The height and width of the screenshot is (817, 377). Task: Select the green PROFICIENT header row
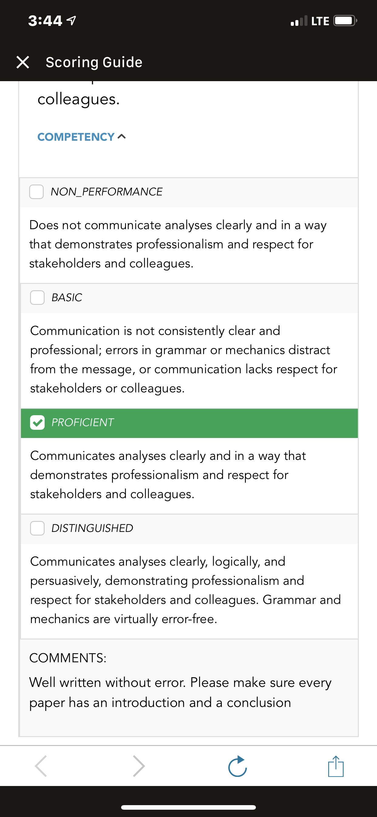(x=189, y=423)
